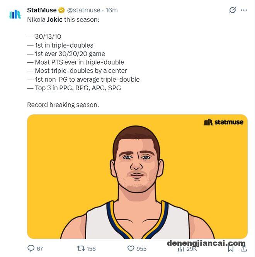255x257 pixels.
Task: Click the StatMuse display name
Action: click(42, 10)
